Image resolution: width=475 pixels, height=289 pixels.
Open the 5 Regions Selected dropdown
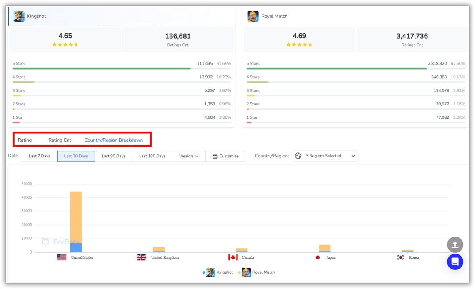tap(325, 156)
